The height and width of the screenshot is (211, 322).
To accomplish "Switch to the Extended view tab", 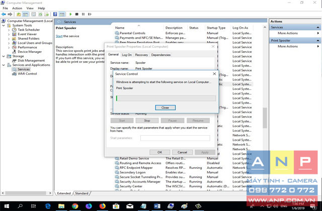I will tap(64, 193).
